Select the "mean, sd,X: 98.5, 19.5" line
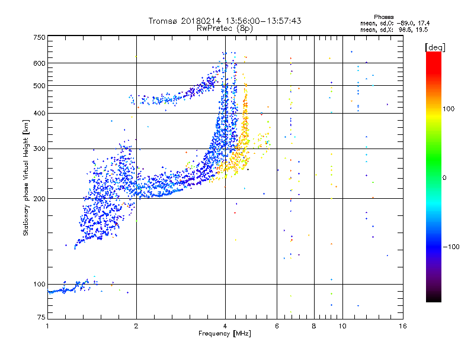 [394, 30]
